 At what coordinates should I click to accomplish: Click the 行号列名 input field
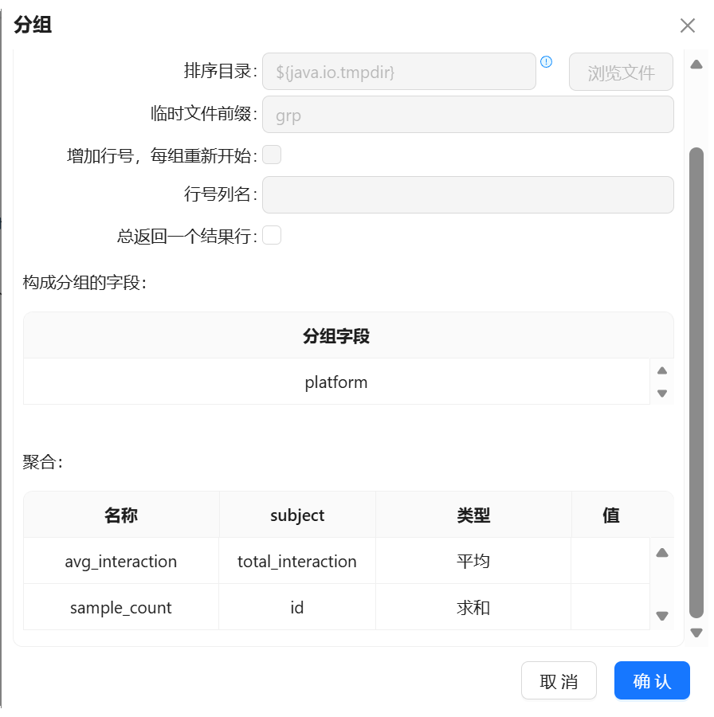pyautogui.click(x=468, y=195)
